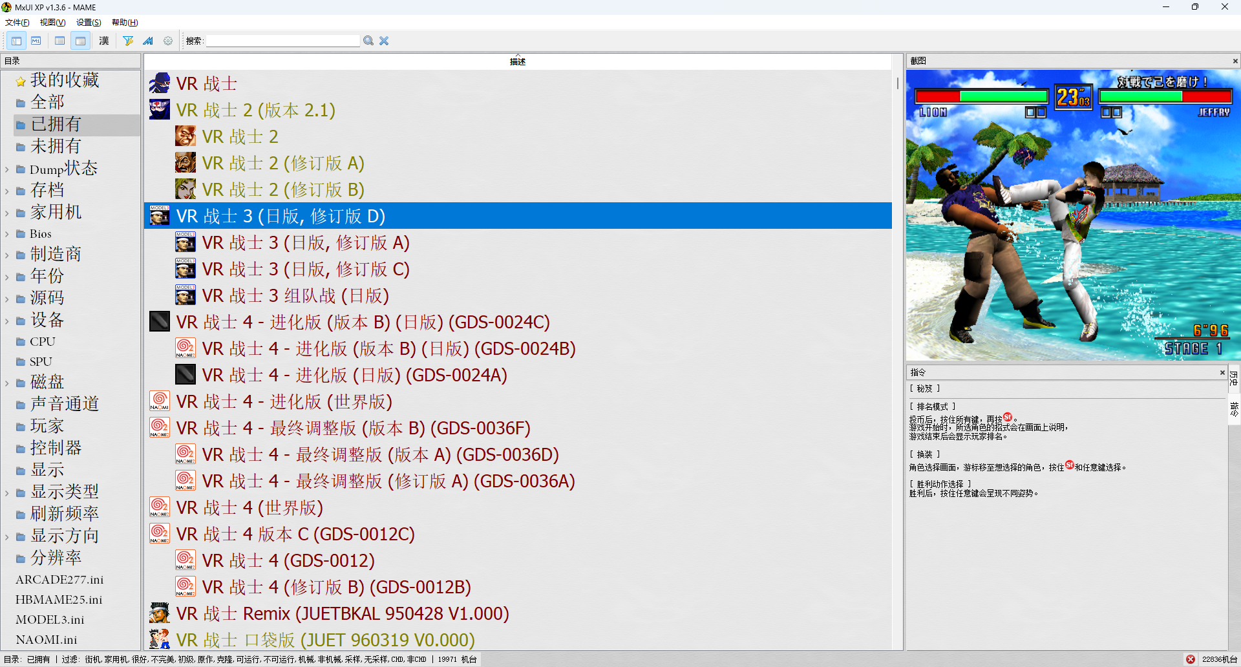
Task: Click icon beside plain VR 战士 2 entry
Action: pos(186,136)
